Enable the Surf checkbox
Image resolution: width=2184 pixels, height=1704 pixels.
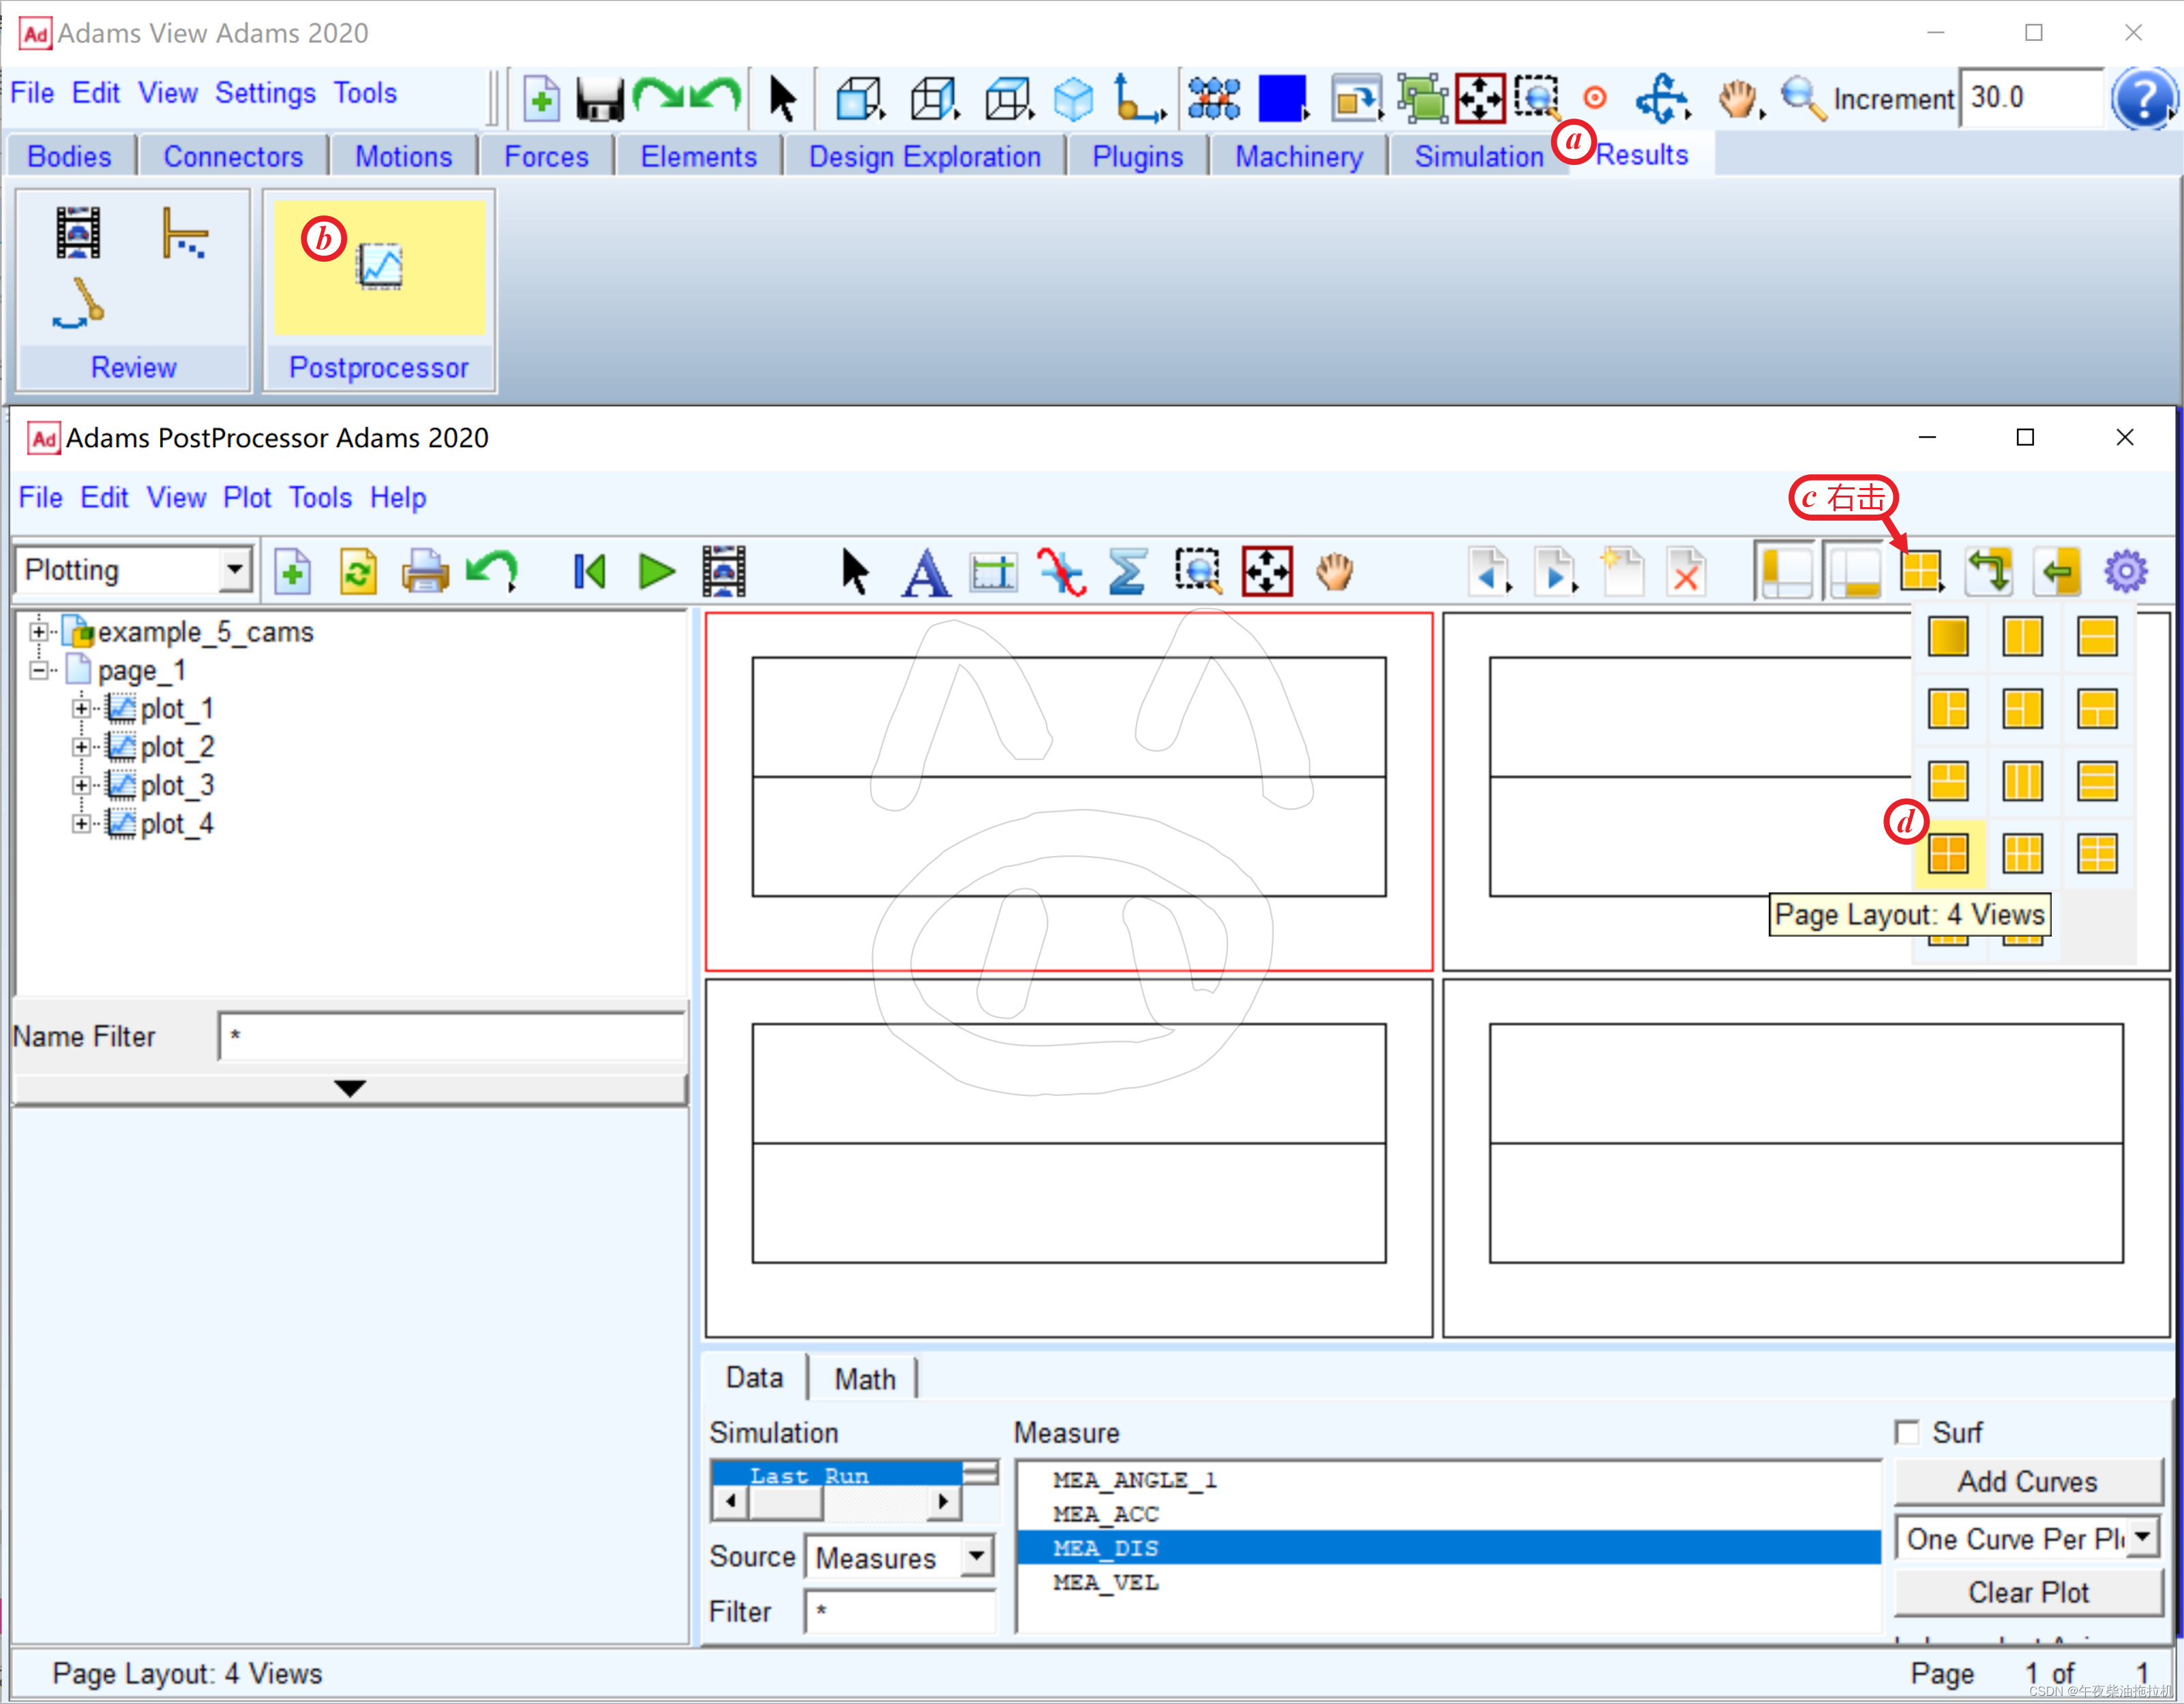tap(1907, 1432)
